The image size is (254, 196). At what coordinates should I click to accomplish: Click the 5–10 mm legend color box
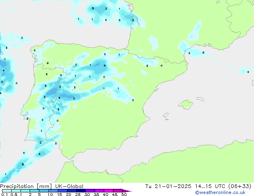point(44,191)
